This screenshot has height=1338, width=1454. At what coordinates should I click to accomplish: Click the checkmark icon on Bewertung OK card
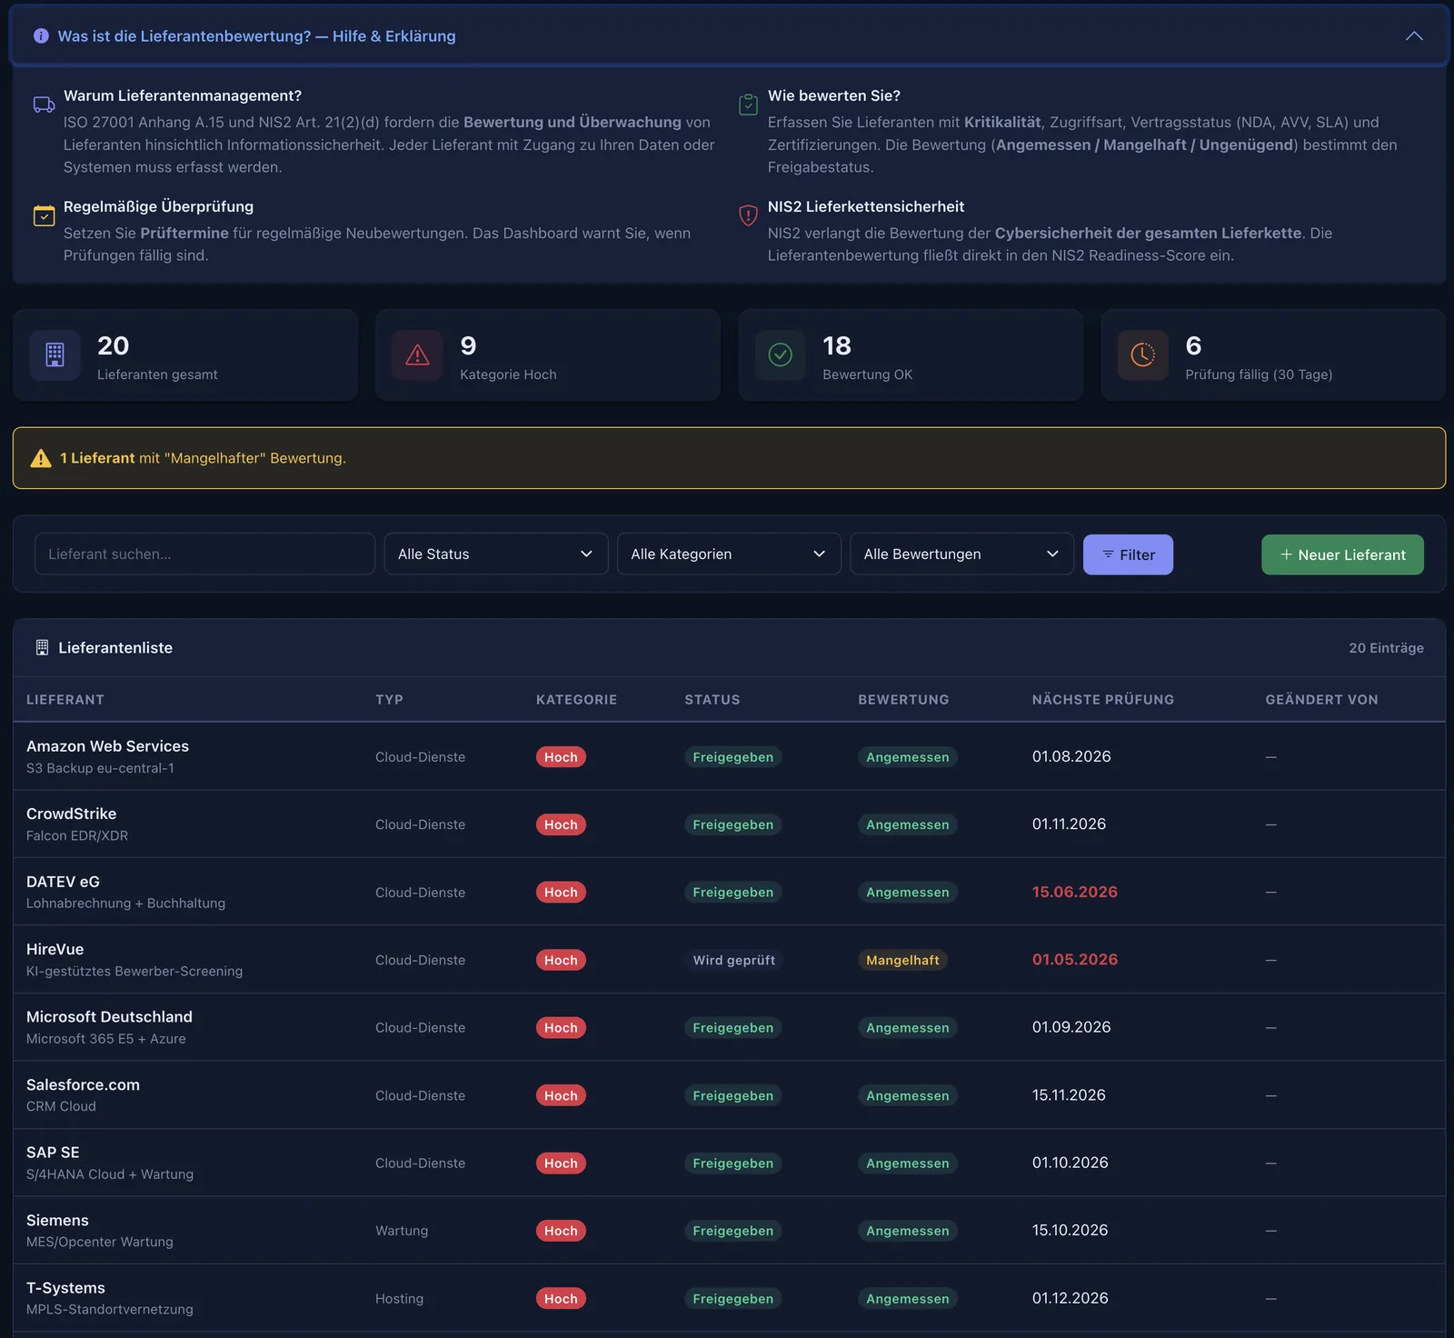tap(780, 354)
